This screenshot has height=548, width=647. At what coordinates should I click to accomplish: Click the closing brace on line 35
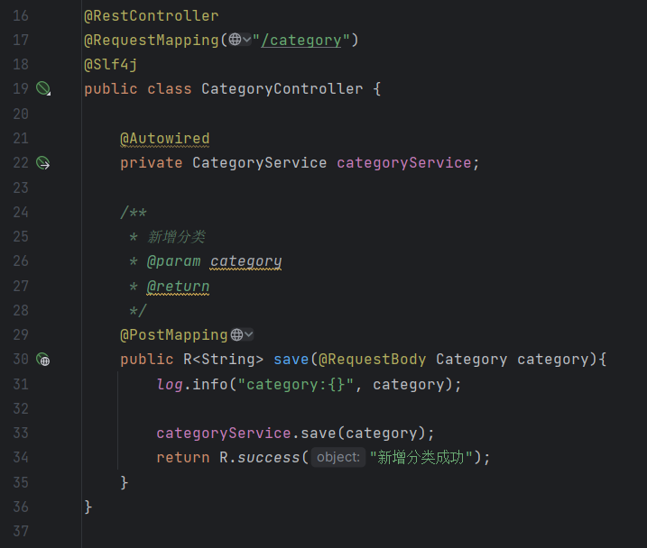click(125, 482)
